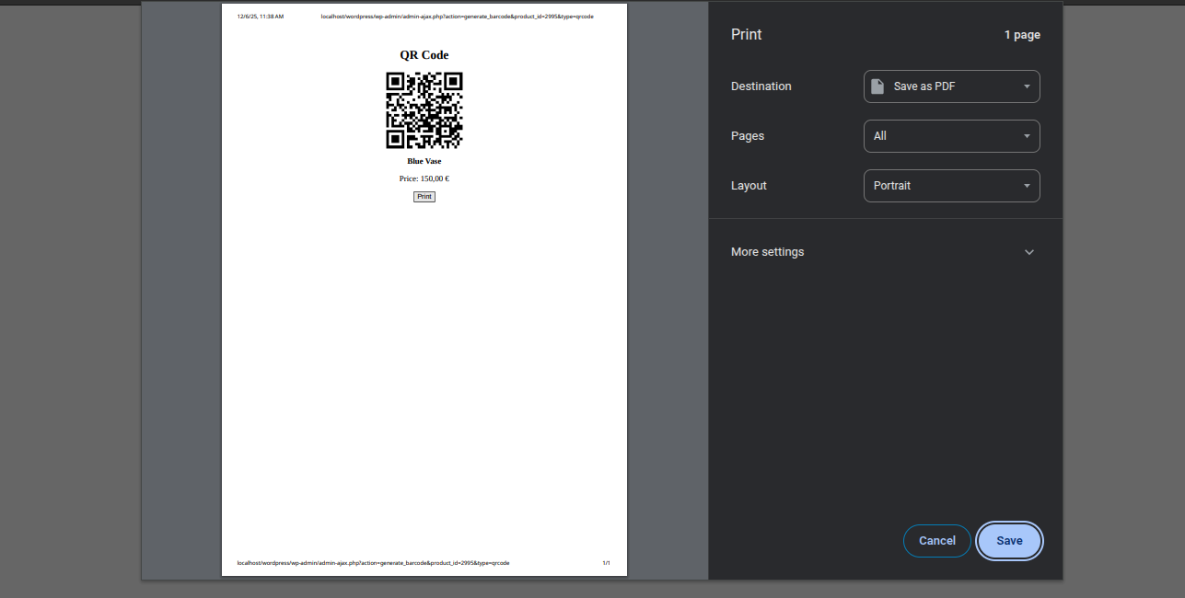
Task: Open the Save as PDF destination dropdown
Action: (x=951, y=86)
